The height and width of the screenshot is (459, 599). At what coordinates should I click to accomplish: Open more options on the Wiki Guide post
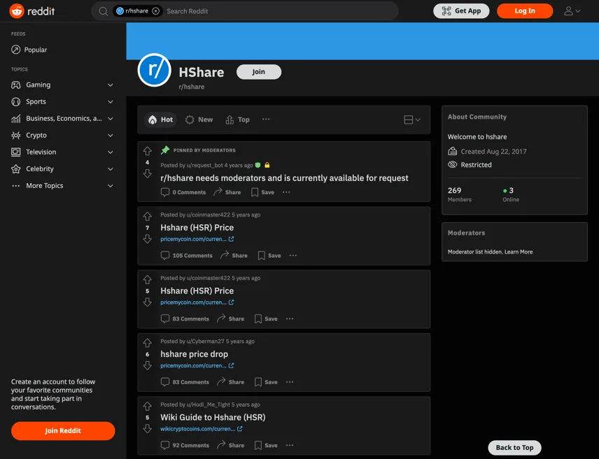pos(290,445)
